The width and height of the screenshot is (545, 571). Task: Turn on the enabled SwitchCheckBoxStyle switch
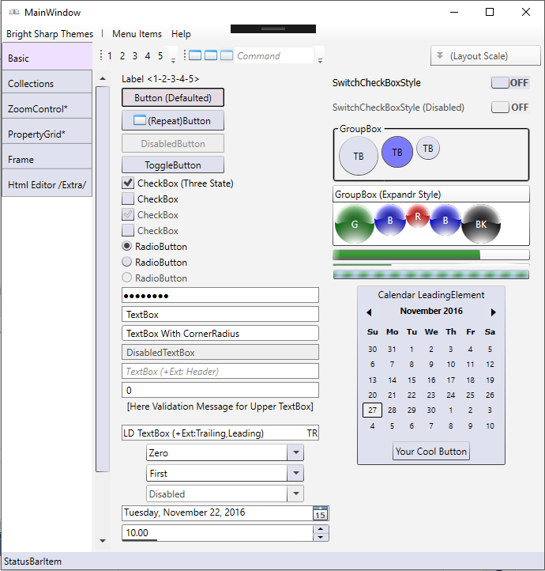(x=509, y=83)
